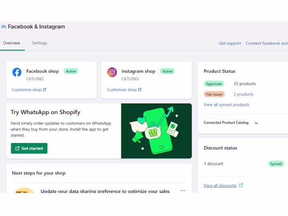This screenshot has width=288, height=216.
Task: Open the Get support link
Action: (x=230, y=43)
